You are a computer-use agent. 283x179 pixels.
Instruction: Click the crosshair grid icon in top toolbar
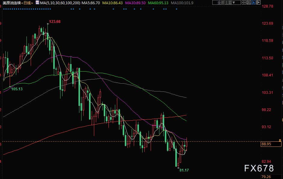[x=244, y=2]
